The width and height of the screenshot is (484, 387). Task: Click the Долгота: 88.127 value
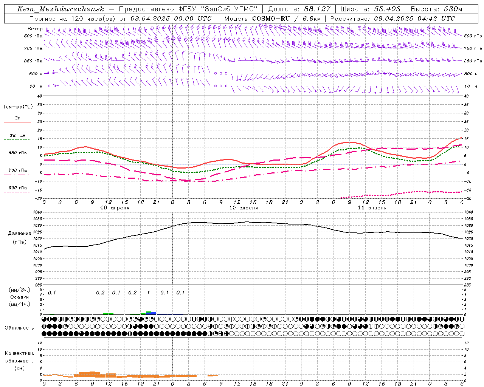pos(299,9)
